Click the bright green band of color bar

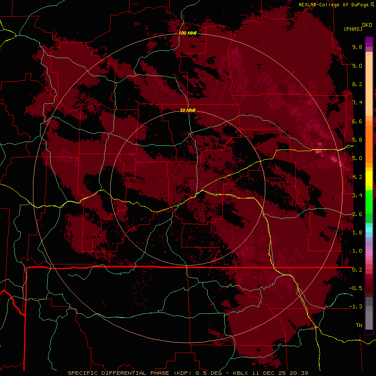369,201
